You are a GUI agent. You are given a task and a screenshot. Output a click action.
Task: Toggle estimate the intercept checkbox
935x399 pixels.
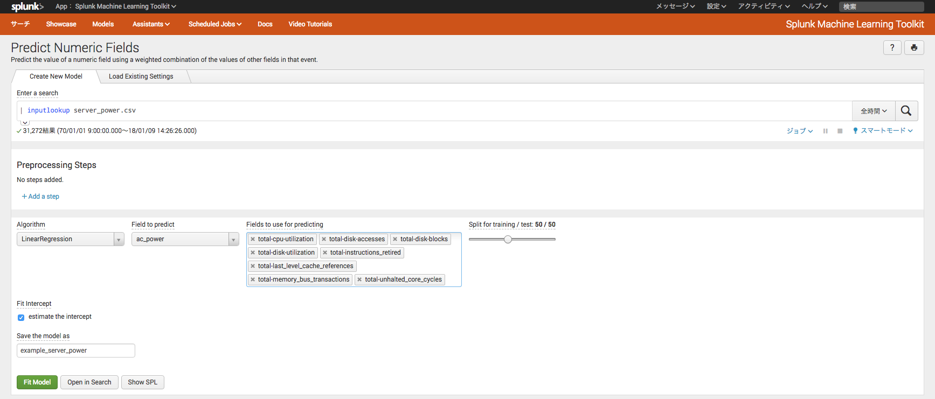(21, 317)
